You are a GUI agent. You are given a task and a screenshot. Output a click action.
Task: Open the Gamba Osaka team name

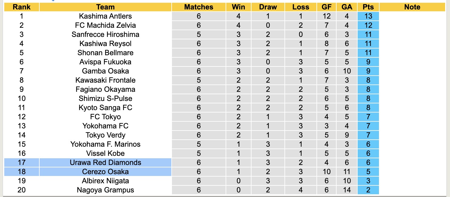(x=105, y=71)
